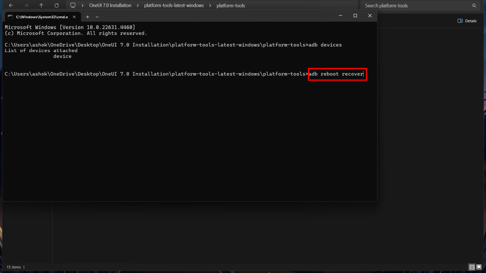Click the Search platform-tools field
486x273 pixels.
click(x=415, y=6)
